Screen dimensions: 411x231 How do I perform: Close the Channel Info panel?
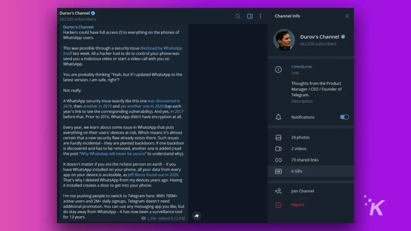347,16
